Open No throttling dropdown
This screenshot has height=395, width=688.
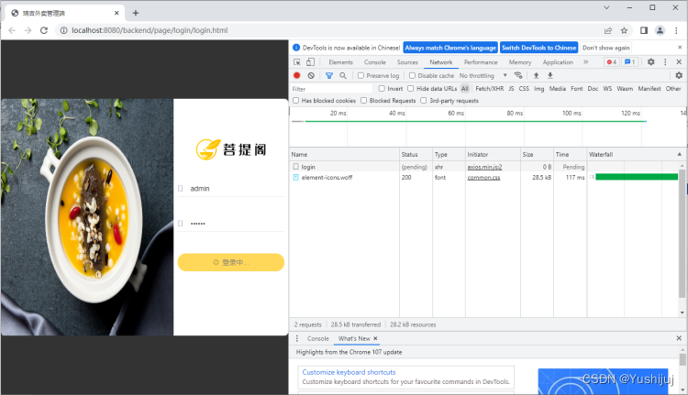(x=483, y=75)
